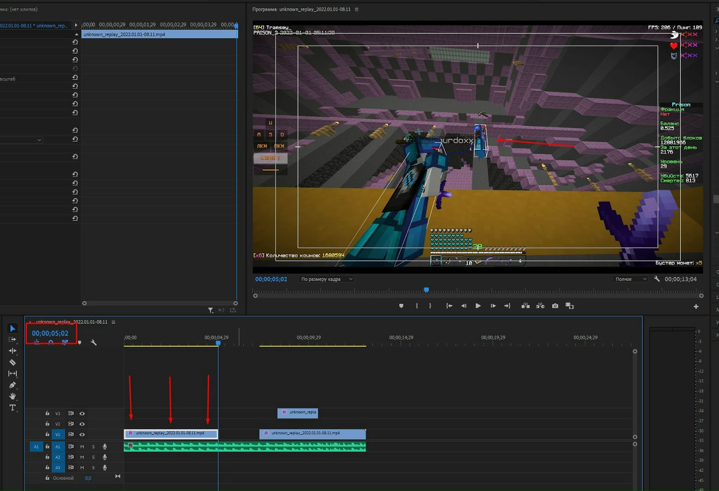
Task: Click the Program monitor playhead on scrubber
Action: click(426, 290)
